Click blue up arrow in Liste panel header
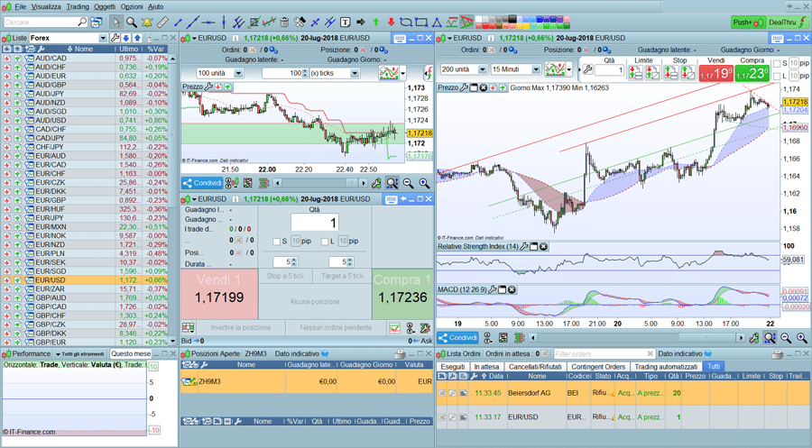The width and height of the screenshot is (812, 448). click(137, 38)
